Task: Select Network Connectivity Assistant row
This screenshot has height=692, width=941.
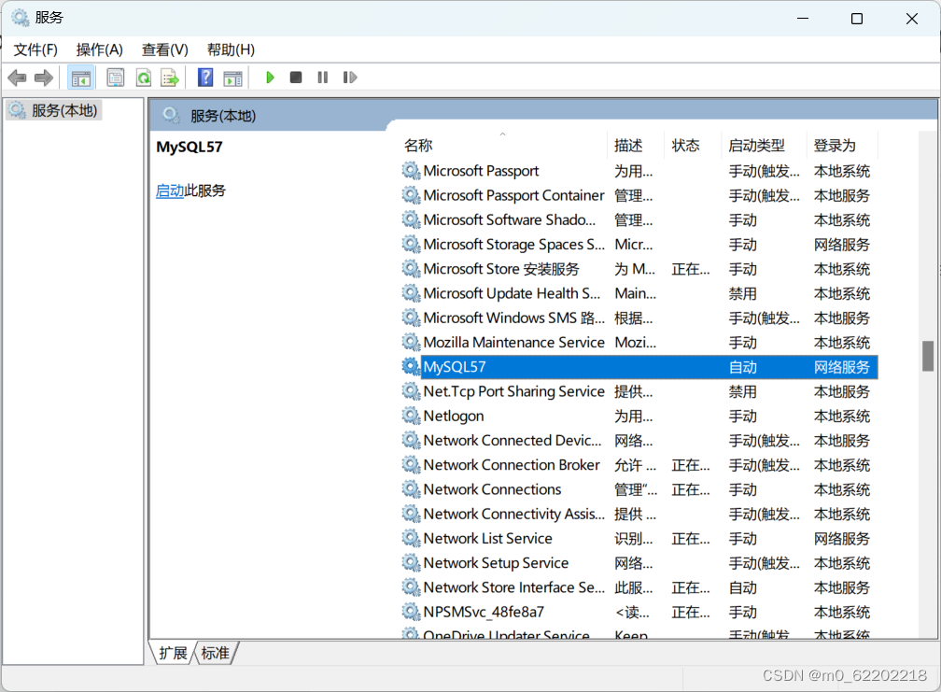Action: coord(639,514)
